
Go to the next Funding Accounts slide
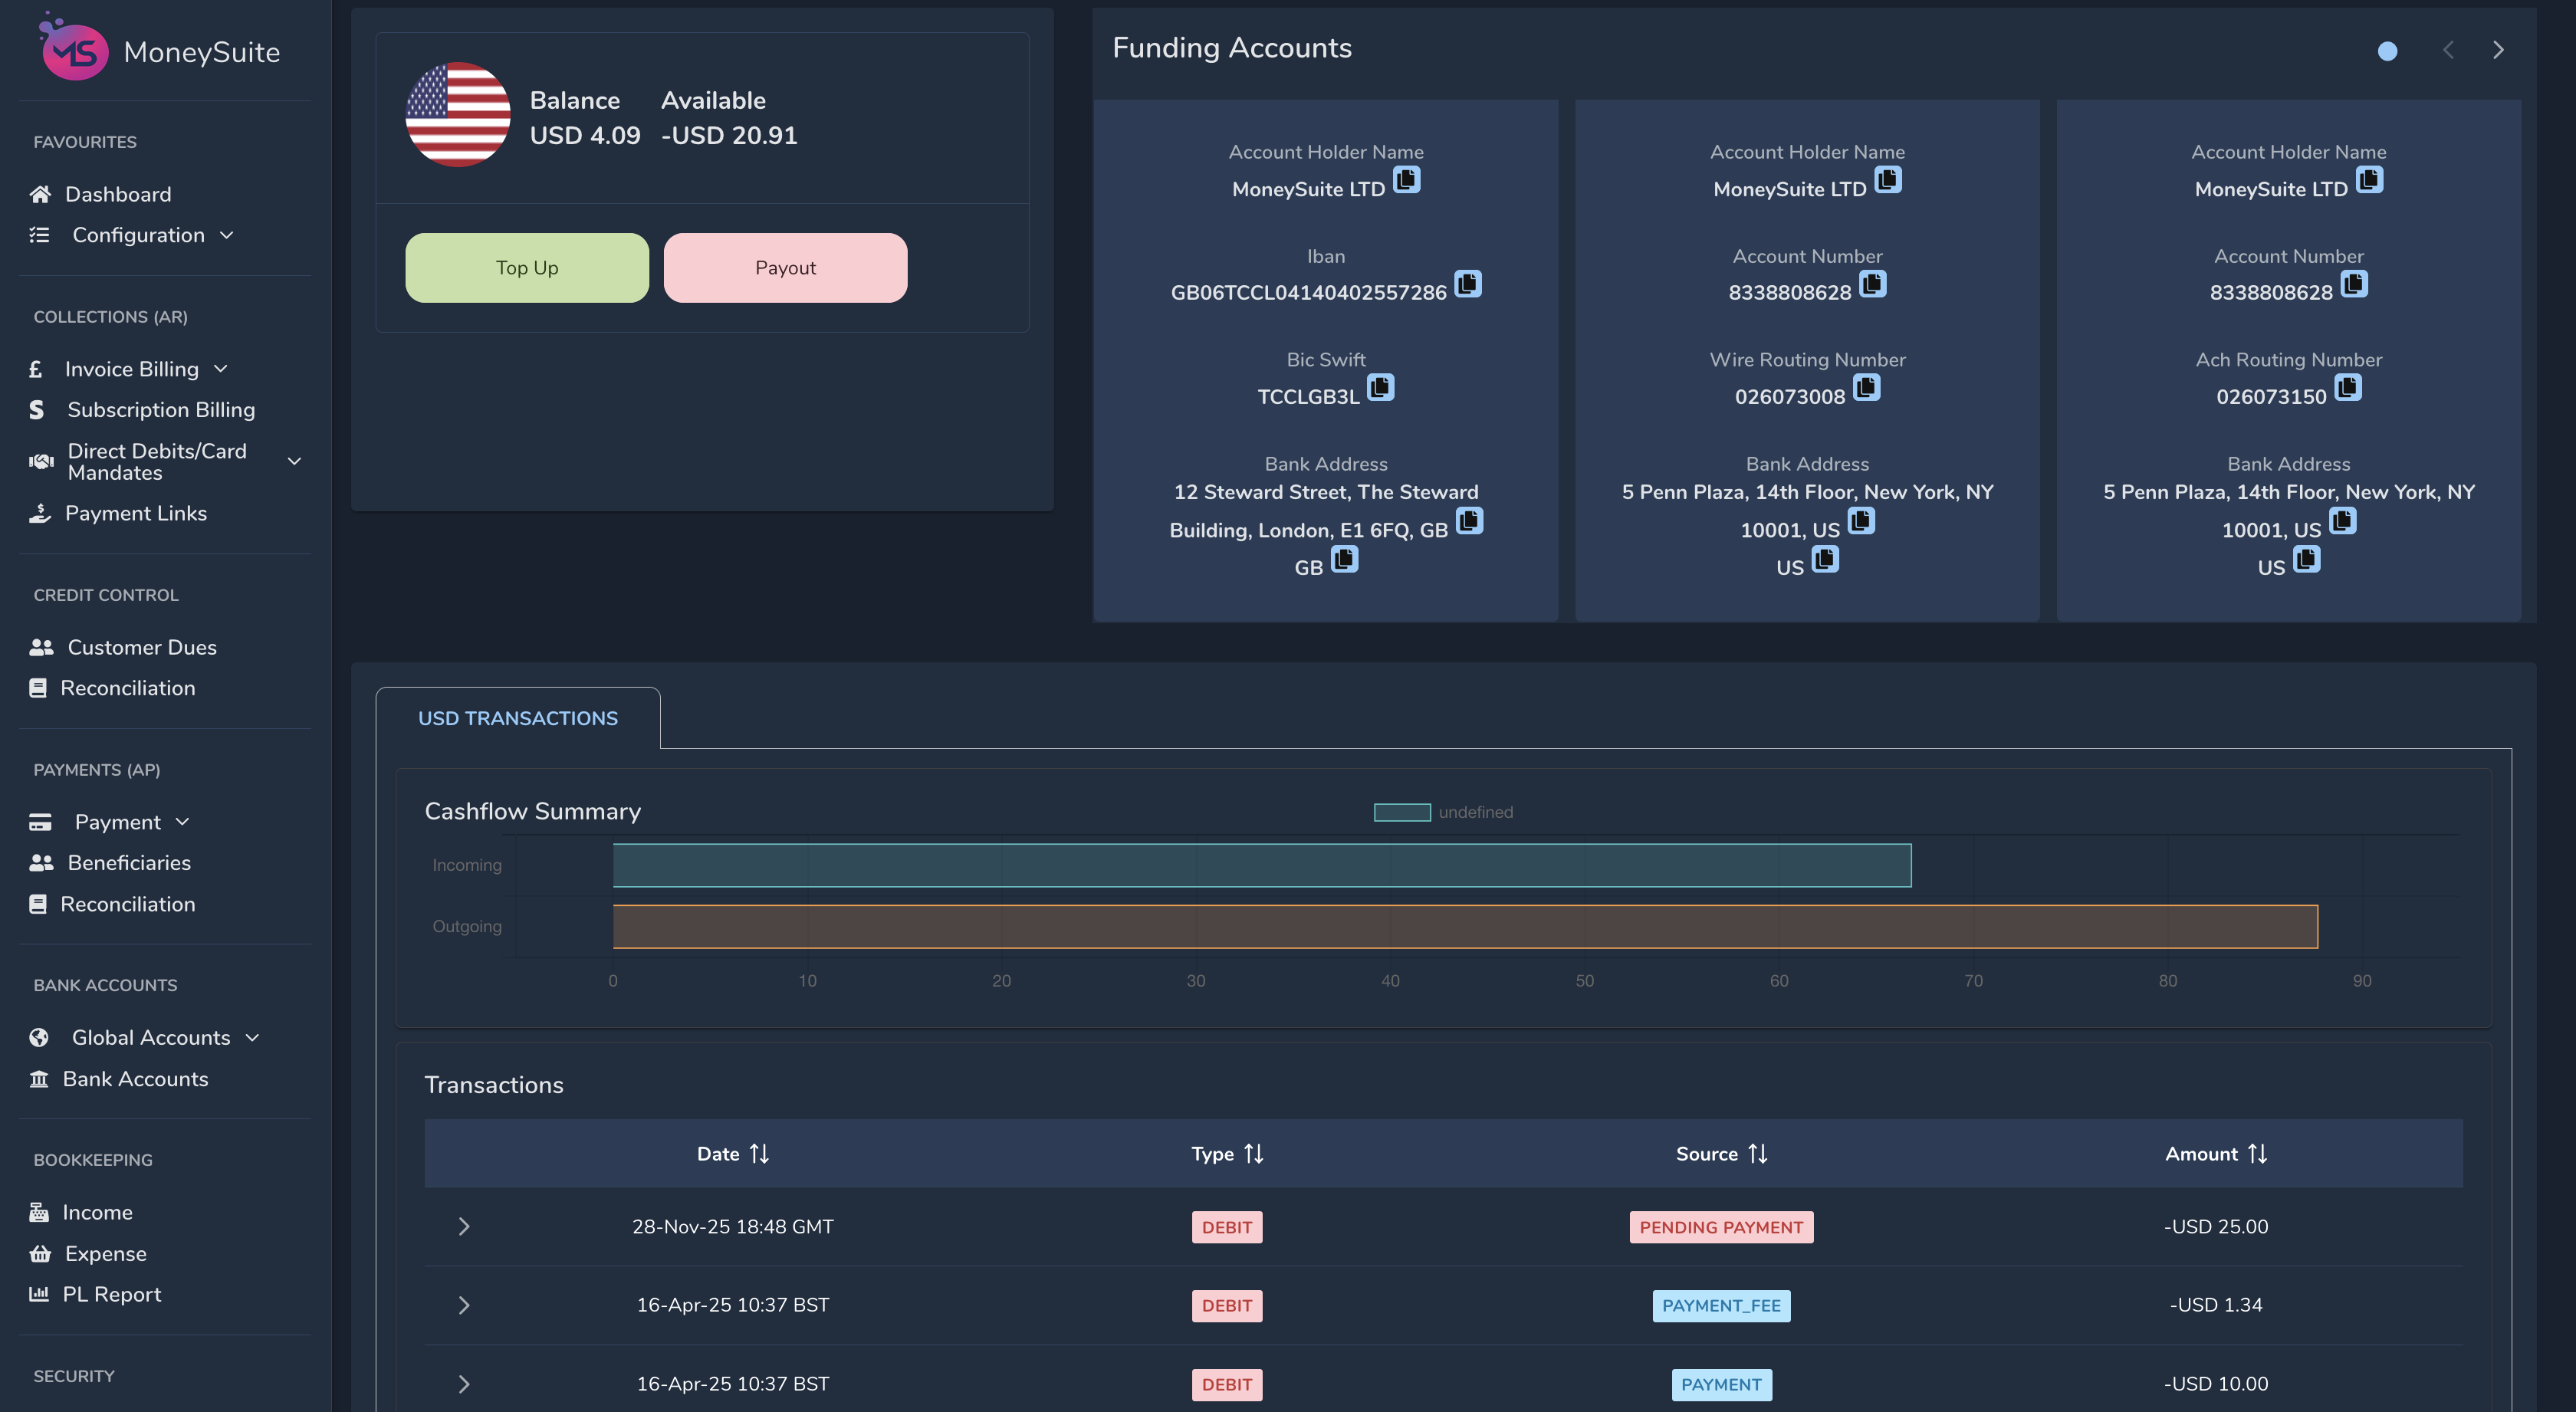click(x=2498, y=50)
